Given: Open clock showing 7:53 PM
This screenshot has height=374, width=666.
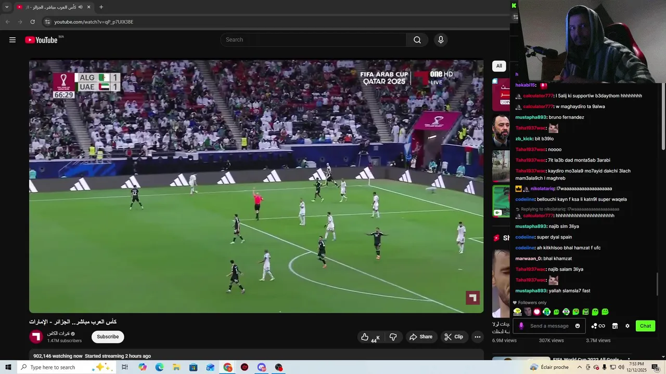Looking at the screenshot, I should (636, 367).
